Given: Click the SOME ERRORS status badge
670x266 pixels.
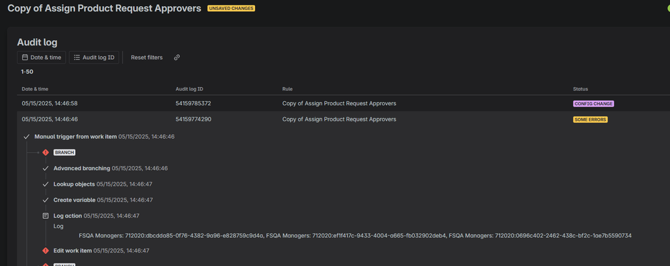Looking at the screenshot, I should pyautogui.click(x=590, y=120).
